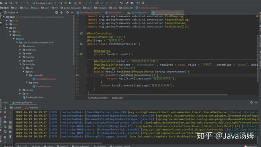The width and height of the screenshot is (261, 147).
Task: Clear console with trash icon
Action: (x=10, y=137)
